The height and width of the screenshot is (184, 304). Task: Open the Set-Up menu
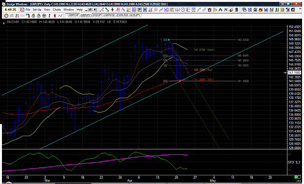[x=37, y=10]
